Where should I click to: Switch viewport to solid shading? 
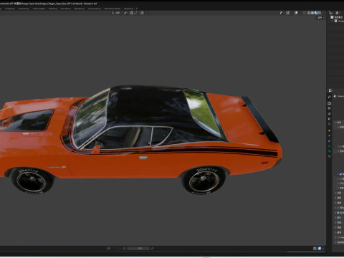pos(312,13)
